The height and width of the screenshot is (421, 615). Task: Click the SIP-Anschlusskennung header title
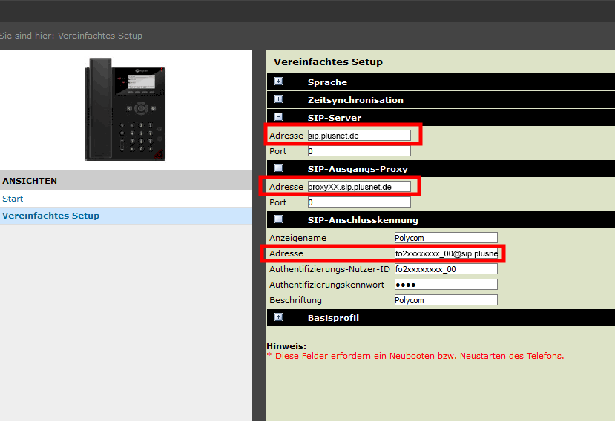(x=363, y=220)
